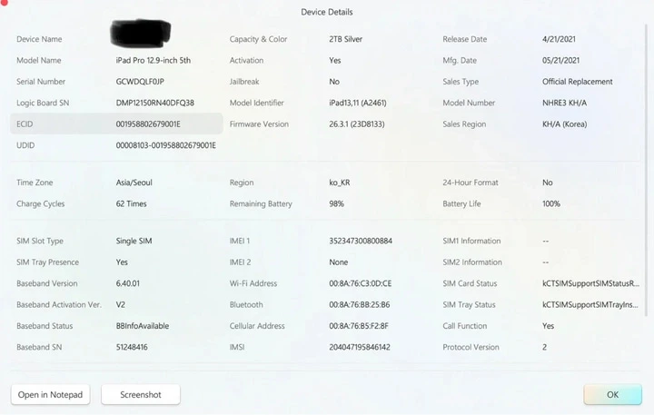Select model name iPad Pro 12.9-inch 5th

click(x=154, y=60)
